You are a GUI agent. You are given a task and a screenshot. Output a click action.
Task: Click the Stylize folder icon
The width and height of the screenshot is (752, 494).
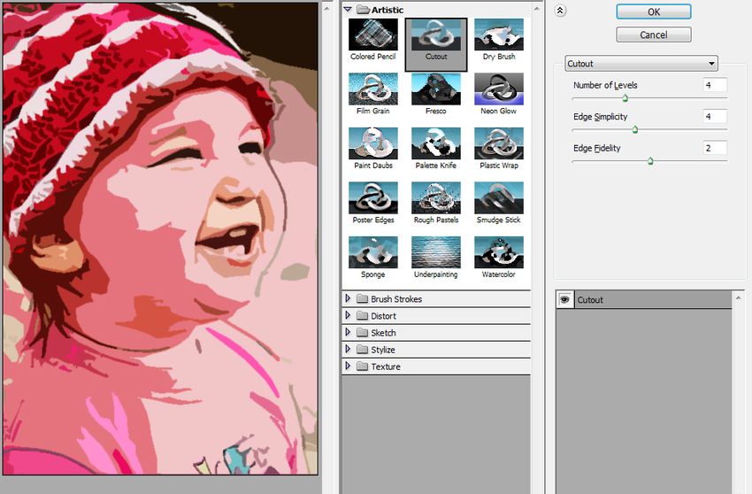pos(363,349)
